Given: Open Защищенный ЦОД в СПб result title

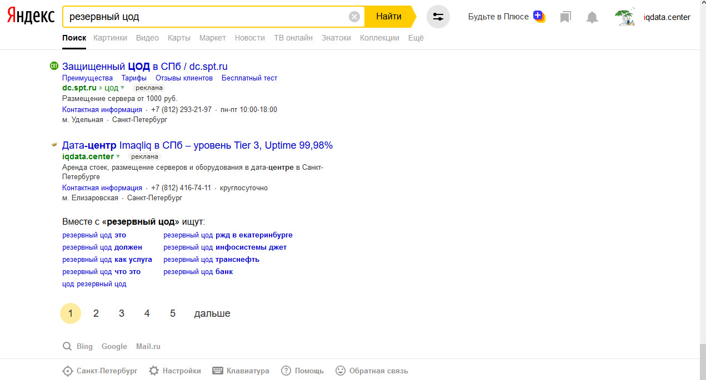Looking at the screenshot, I should (x=145, y=67).
